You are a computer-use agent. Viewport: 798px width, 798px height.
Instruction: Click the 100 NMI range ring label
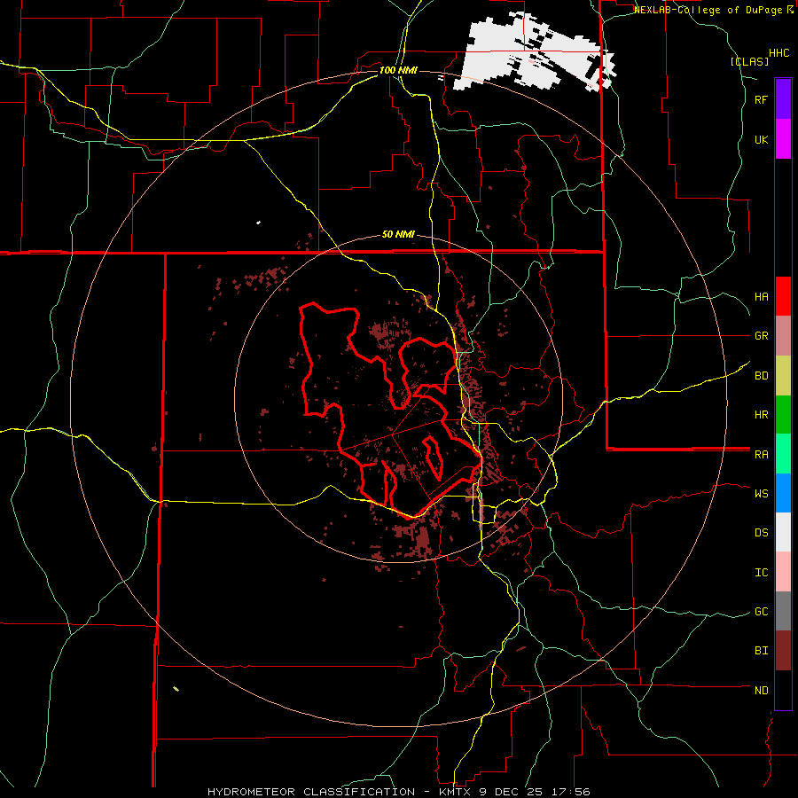pos(398,70)
